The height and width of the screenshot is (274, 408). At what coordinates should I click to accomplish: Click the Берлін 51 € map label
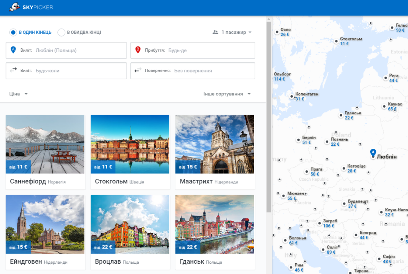[x=309, y=140]
